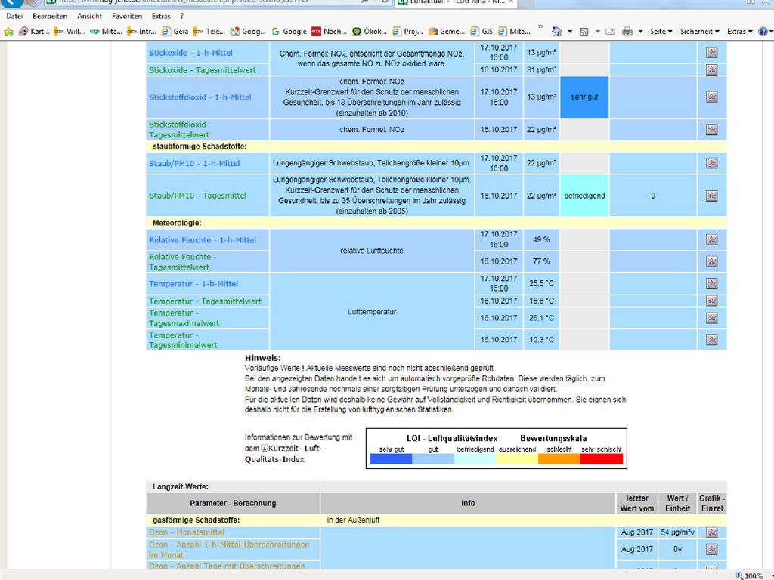This screenshot has height=580, width=774.
Task: Click the RSS feeds icon in command bar
Action: tap(584, 32)
